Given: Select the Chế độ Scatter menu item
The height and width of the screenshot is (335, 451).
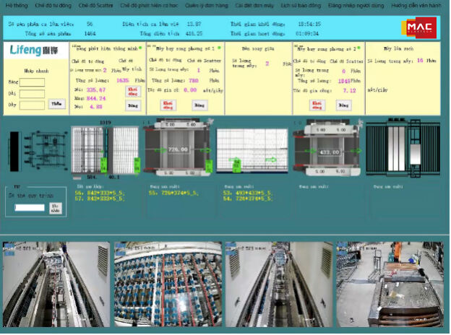Looking at the screenshot, I should click(x=95, y=5).
